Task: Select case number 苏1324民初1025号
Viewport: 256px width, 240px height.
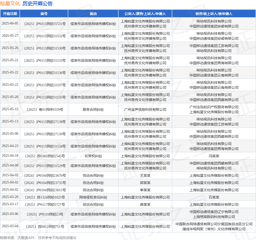Action: [45, 197]
